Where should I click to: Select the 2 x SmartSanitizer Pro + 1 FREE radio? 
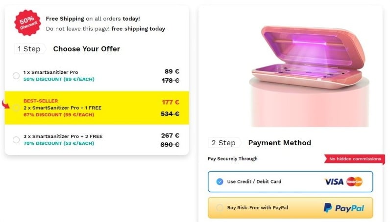[16, 108]
